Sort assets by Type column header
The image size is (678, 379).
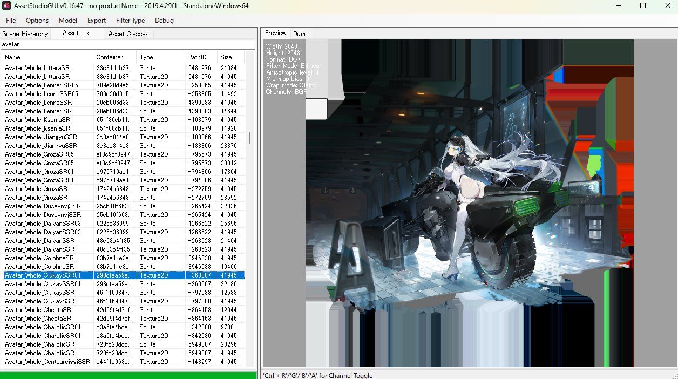coord(160,57)
